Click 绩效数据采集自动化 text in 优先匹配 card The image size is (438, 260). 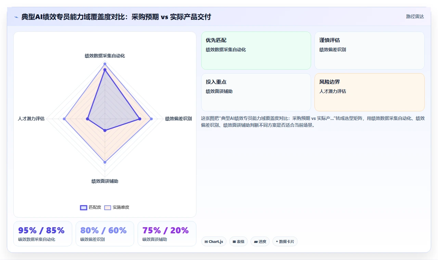click(226, 50)
